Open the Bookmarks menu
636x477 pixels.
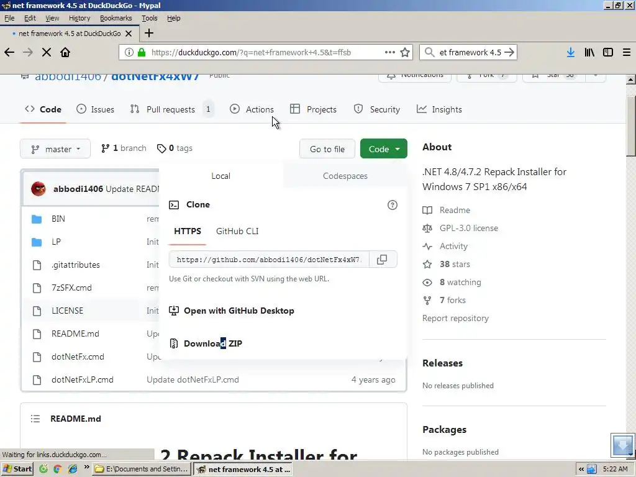coord(116,18)
